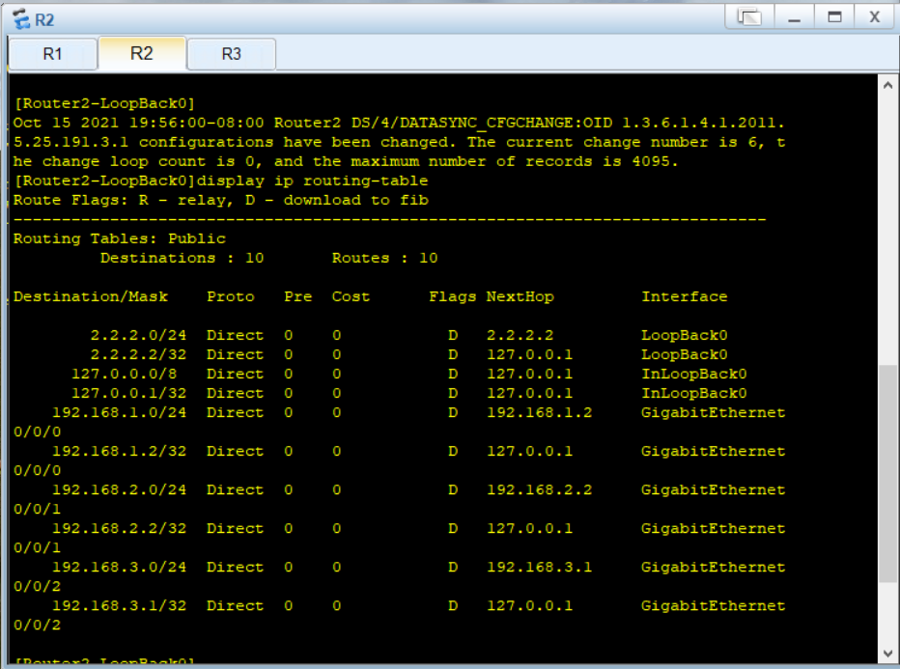Click the NextHop 192.168.1.2 value
Screen dimensions: 900x669
click(540, 412)
